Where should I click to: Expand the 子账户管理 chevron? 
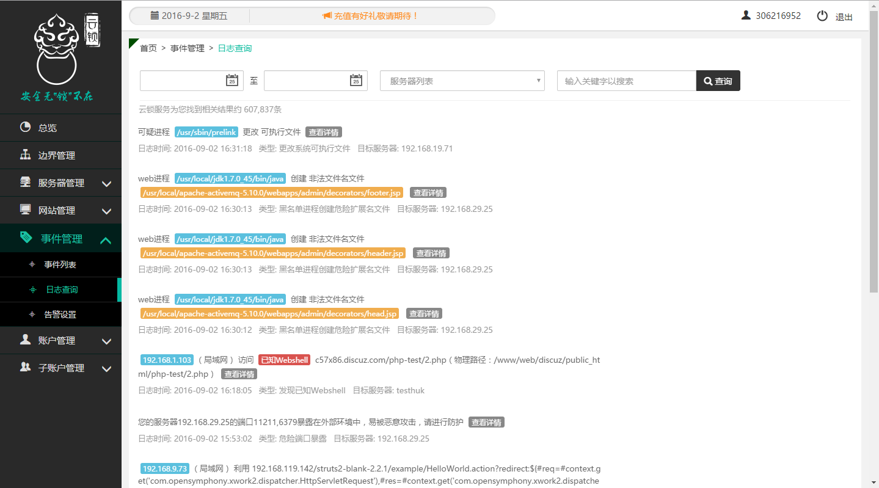click(106, 368)
